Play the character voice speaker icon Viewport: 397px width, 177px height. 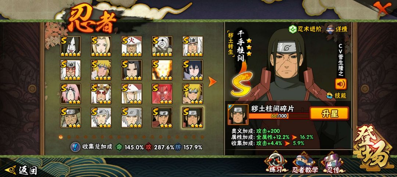[x=340, y=84]
